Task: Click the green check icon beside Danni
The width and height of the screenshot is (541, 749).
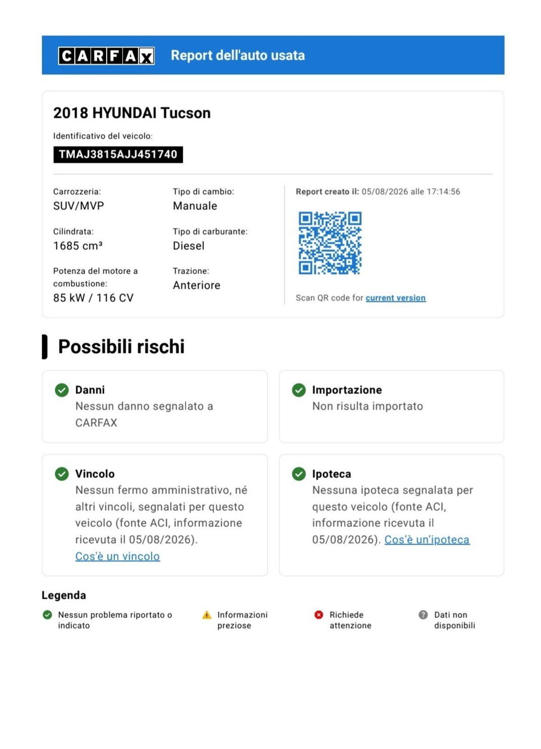Action: 62,390
